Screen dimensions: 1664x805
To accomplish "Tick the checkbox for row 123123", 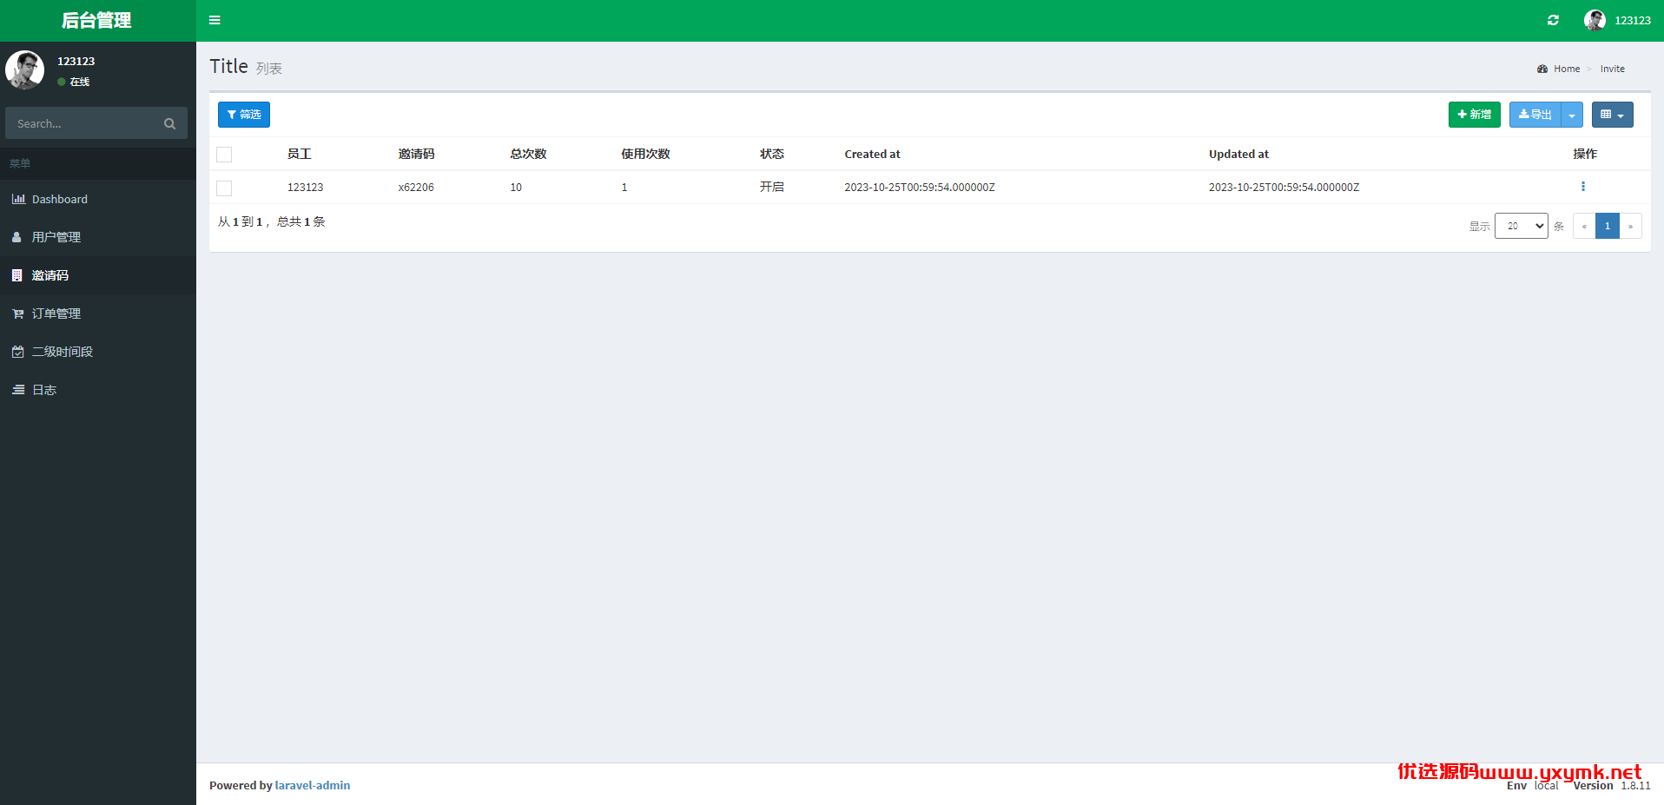I will point(224,188).
